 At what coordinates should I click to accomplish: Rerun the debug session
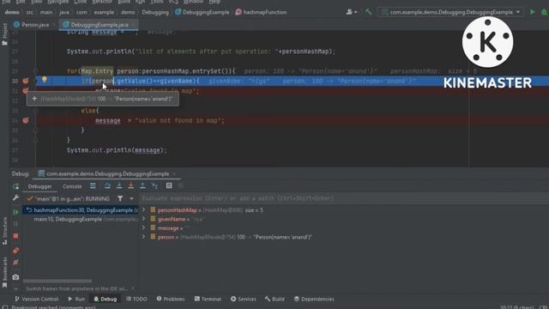pyautogui.click(x=15, y=186)
